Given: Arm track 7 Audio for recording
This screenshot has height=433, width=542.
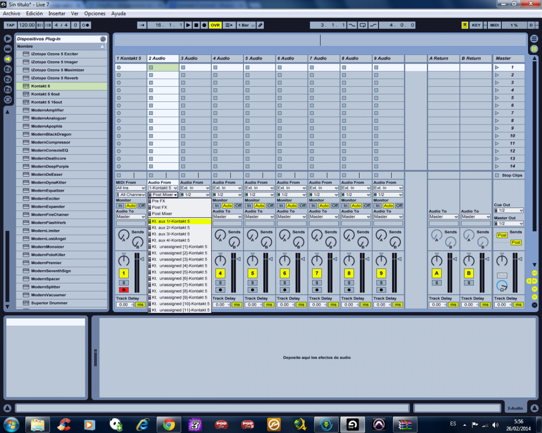Looking at the screenshot, I should [x=317, y=290].
